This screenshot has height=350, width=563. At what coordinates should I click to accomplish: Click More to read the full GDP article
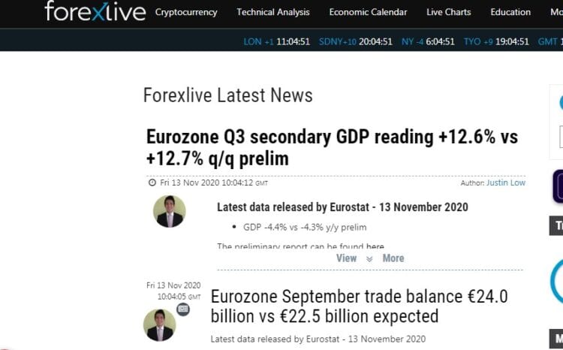coord(393,258)
